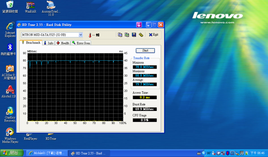Go to the Error Scan tab
Screen dimensions: 268x157
coord(81,43)
